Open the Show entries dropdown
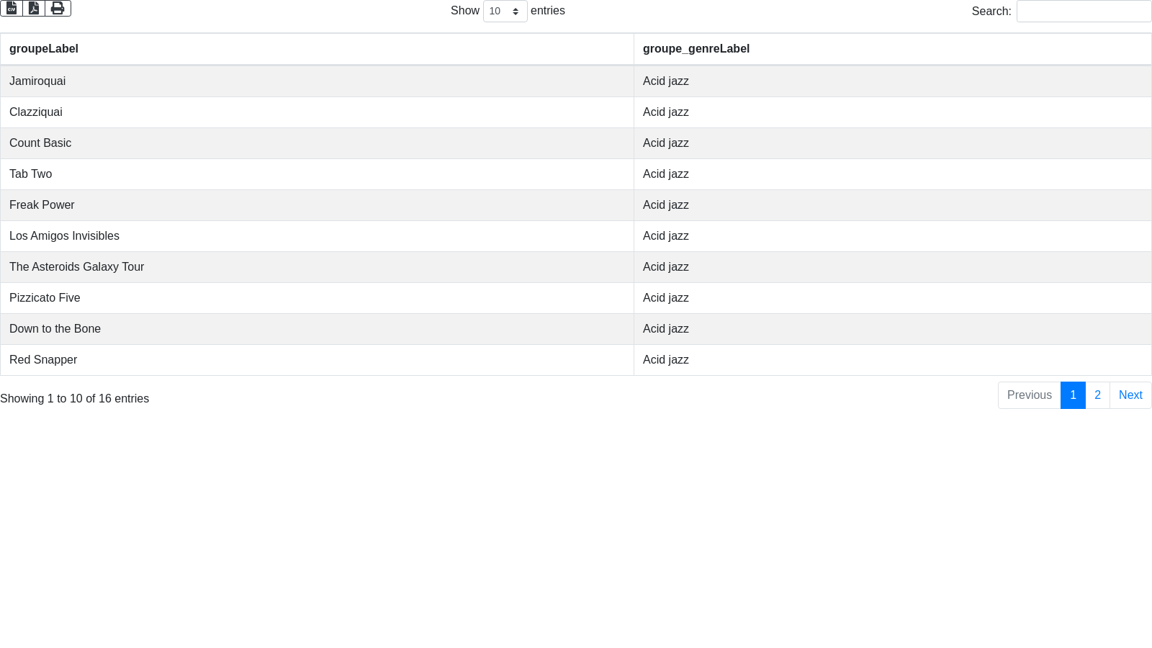Viewport: 1152px width, 648px height. click(x=505, y=12)
